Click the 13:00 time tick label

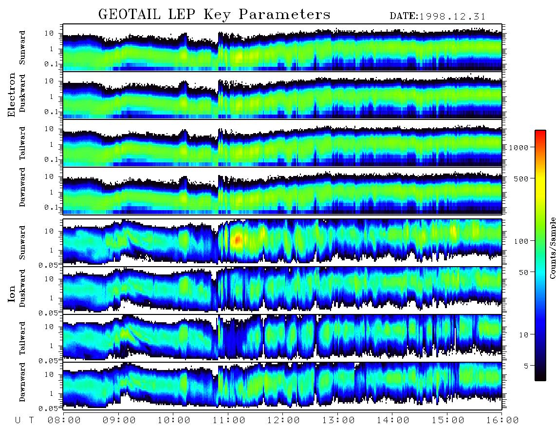click(338, 421)
